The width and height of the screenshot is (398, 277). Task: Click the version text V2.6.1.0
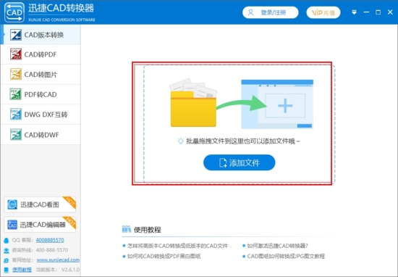pyautogui.click(x=70, y=270)
